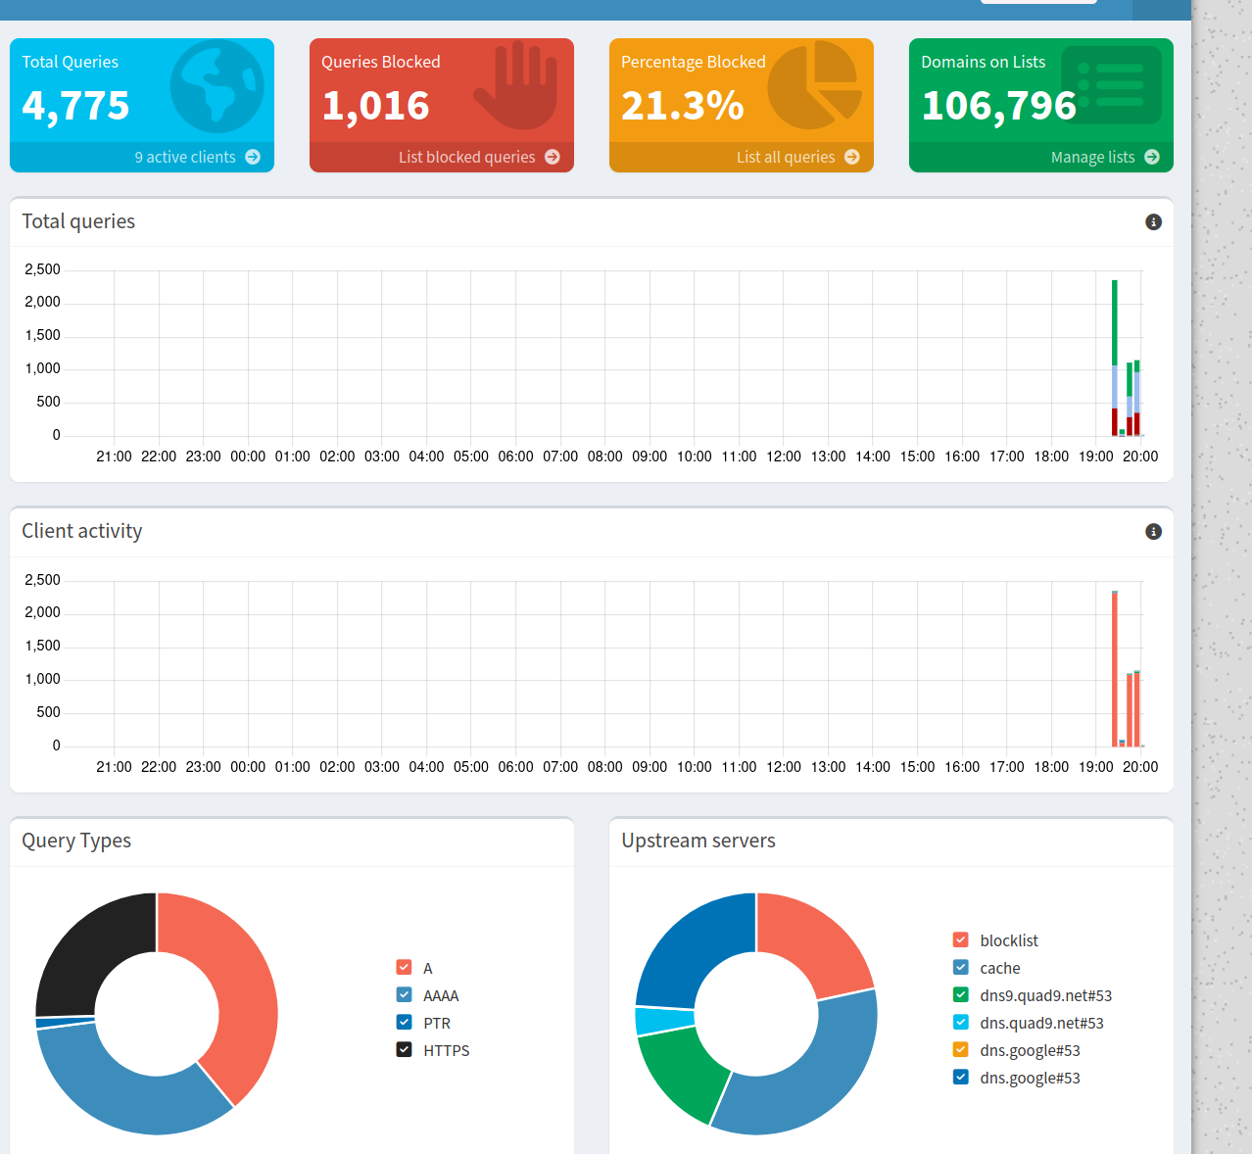Image resolution: width=1252 pixels, height=1154 pixels.
Task: Uncheck the HTTPS query type checkbox
Action: tap(404, 1050)
